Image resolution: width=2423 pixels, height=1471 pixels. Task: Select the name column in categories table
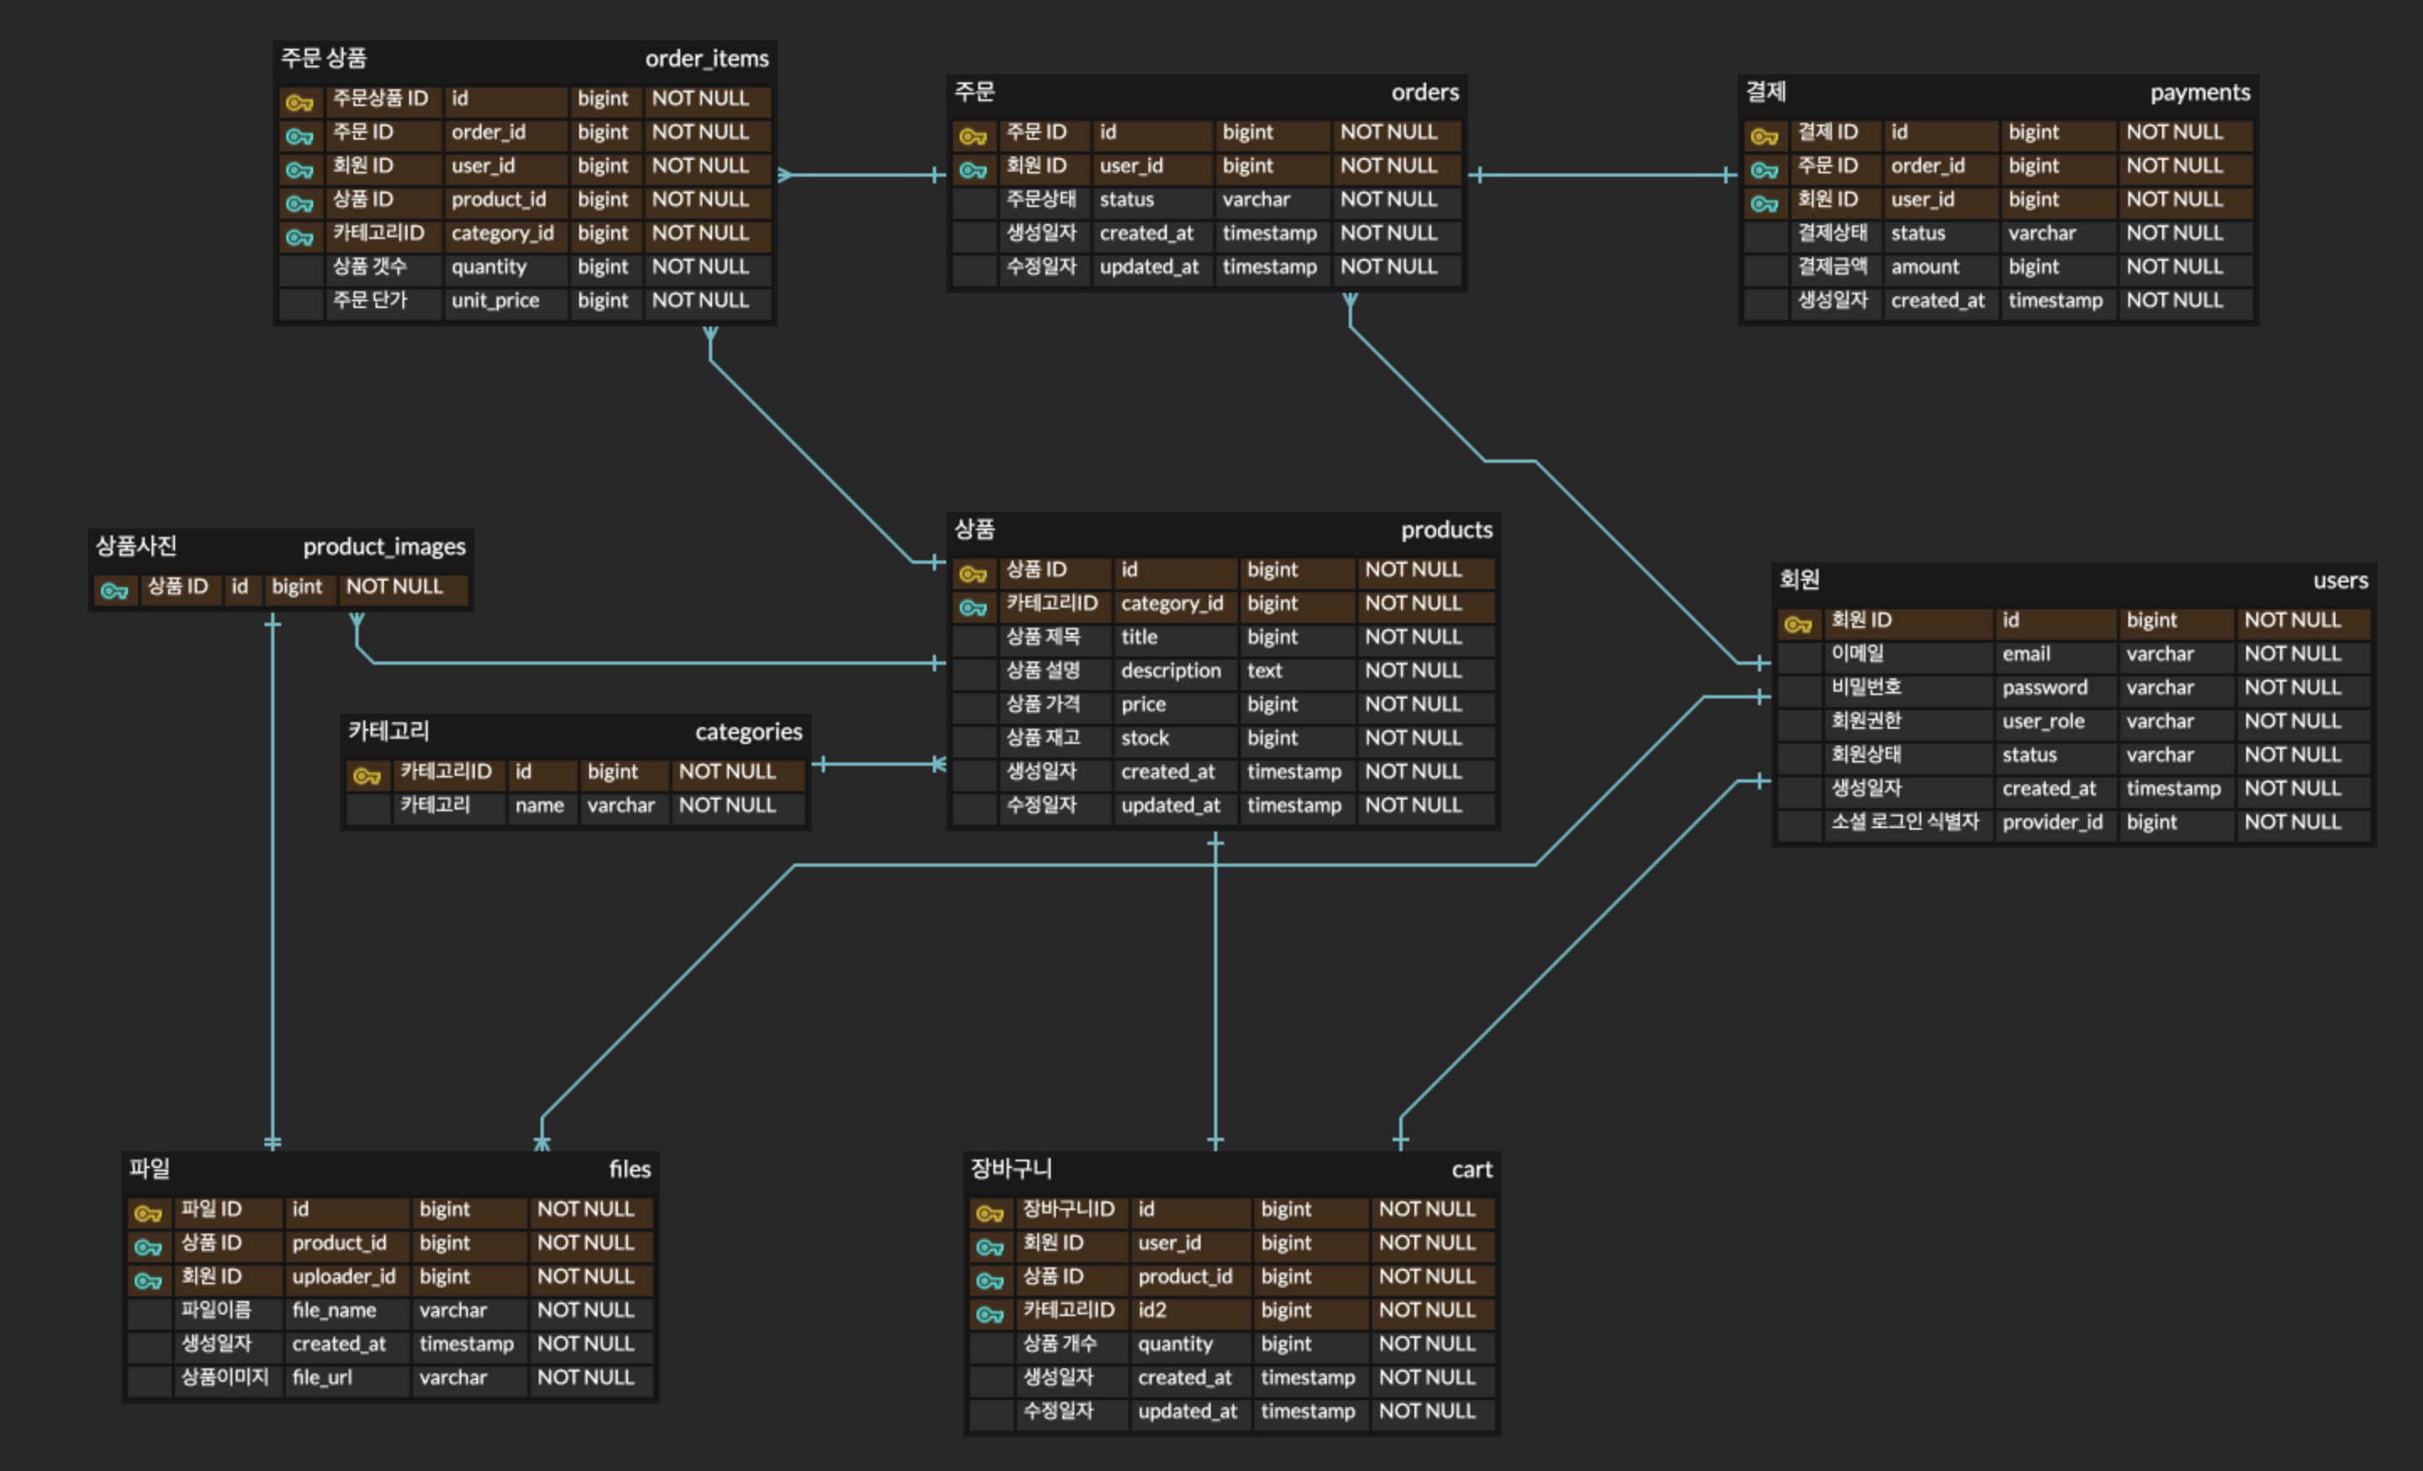[x=539, y=805]
